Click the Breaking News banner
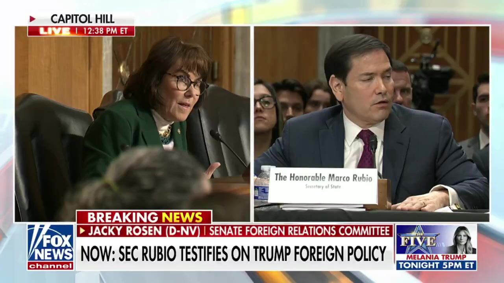Screen dimensions: 504x283 coord(144,217)
